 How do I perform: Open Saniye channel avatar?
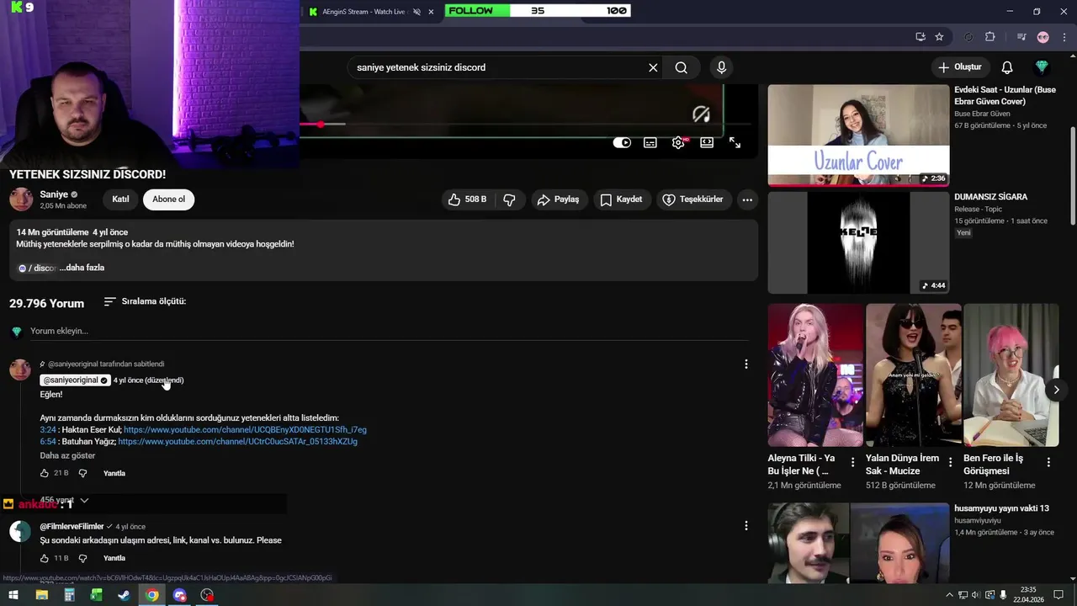coord(21,199)
